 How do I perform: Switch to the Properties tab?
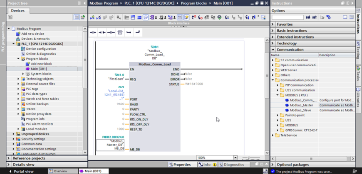[179, 164]
